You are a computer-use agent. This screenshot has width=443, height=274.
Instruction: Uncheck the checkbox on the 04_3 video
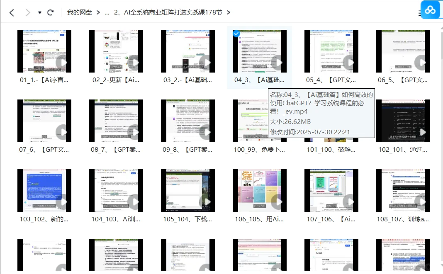click(236, 34)
